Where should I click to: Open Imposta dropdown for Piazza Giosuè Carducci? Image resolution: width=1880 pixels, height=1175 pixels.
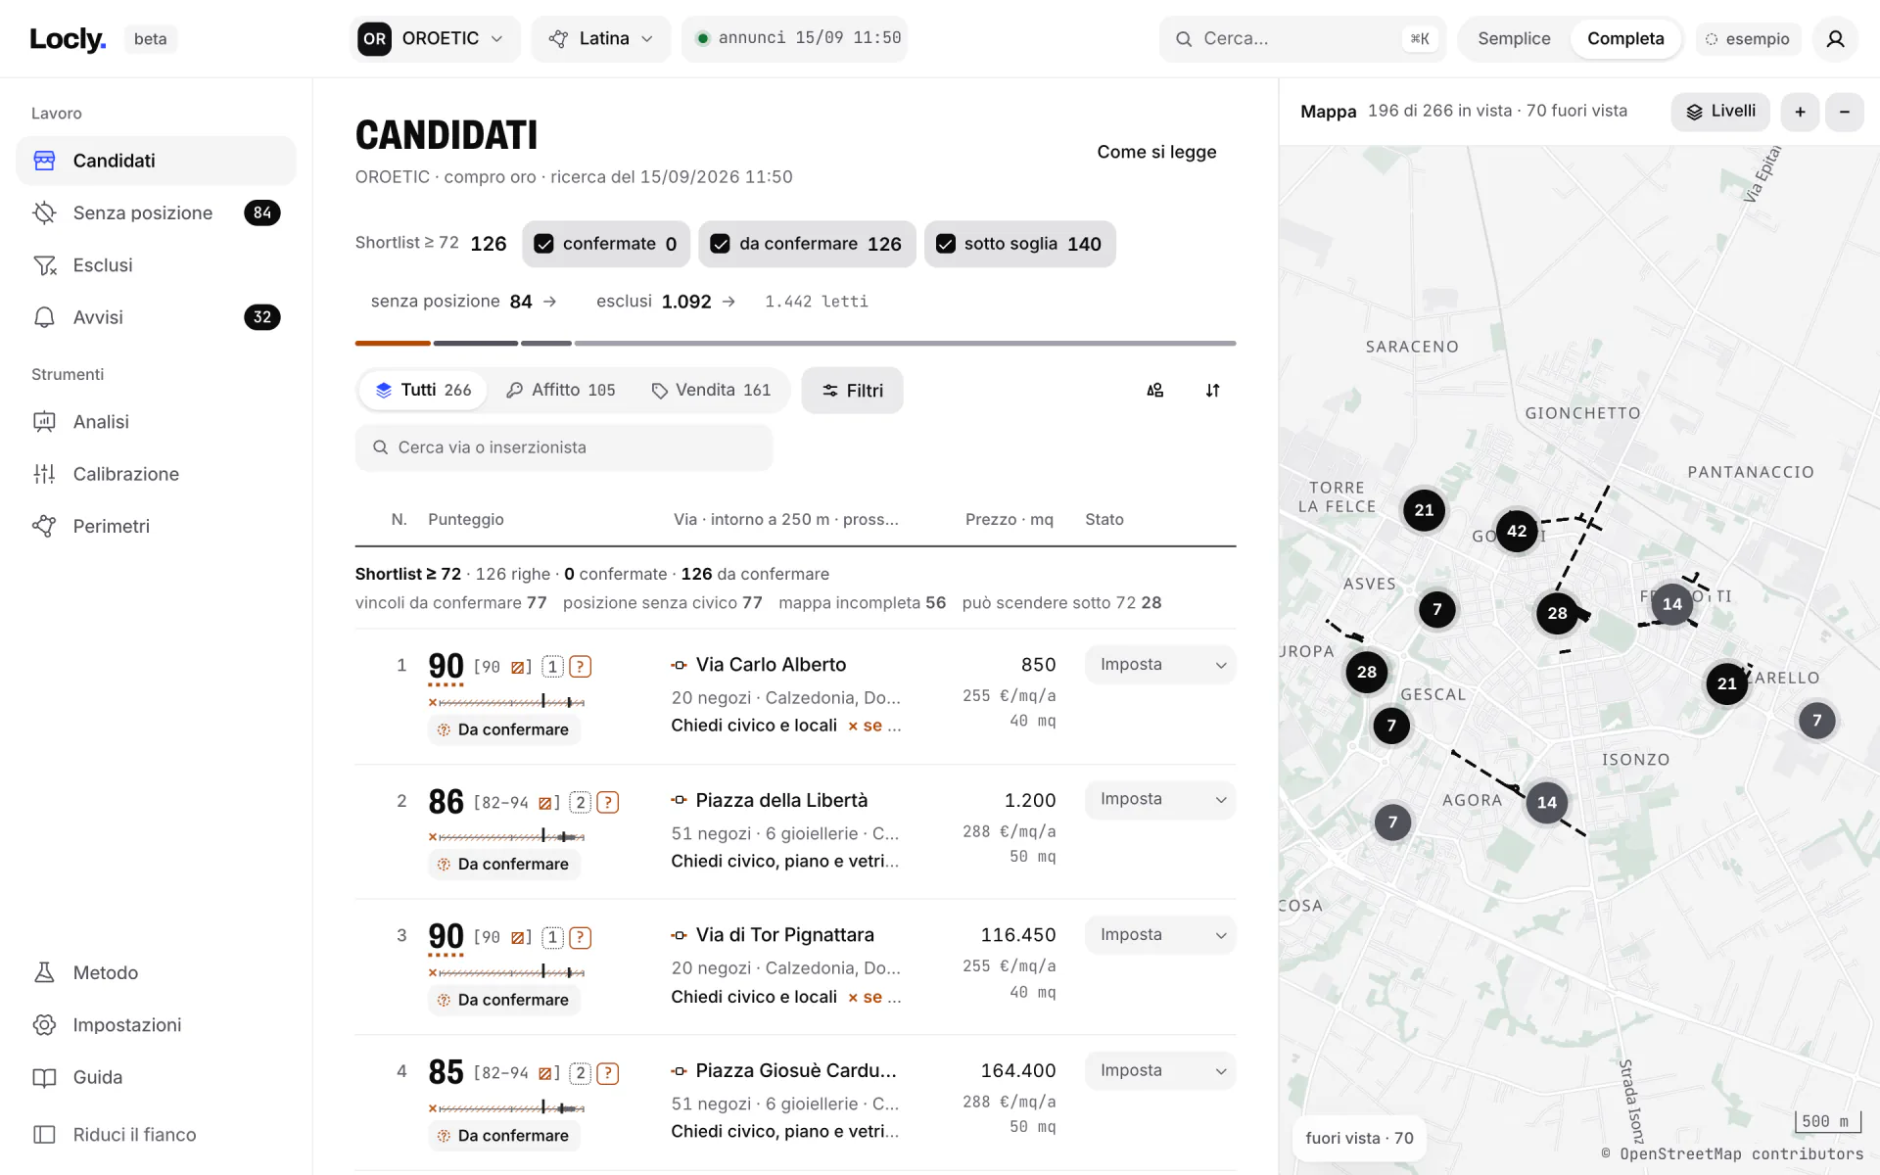point(1160,1071)
